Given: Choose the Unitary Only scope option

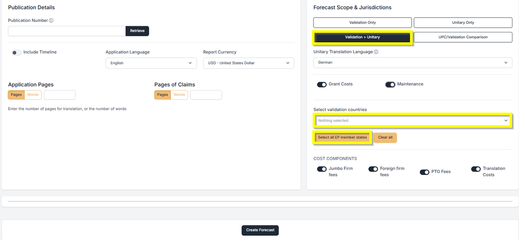Looking at the screenshot, I should pos(463,22).
